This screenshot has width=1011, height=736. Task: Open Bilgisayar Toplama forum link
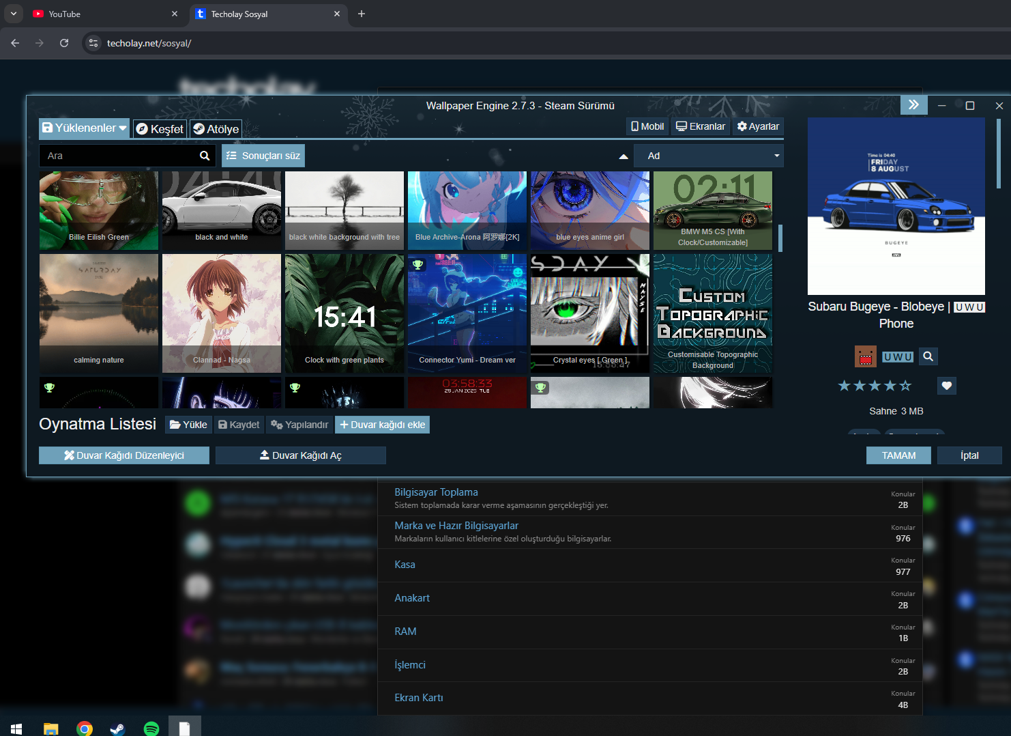tap(436, 492)
